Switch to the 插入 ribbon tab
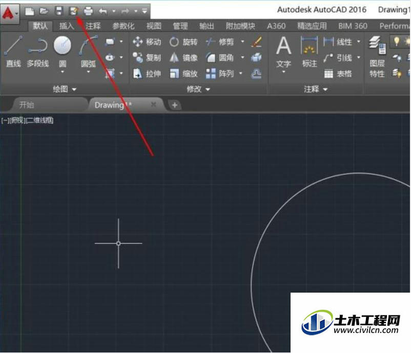This screenshot has width=411, height=353. [x=67, y=26]
